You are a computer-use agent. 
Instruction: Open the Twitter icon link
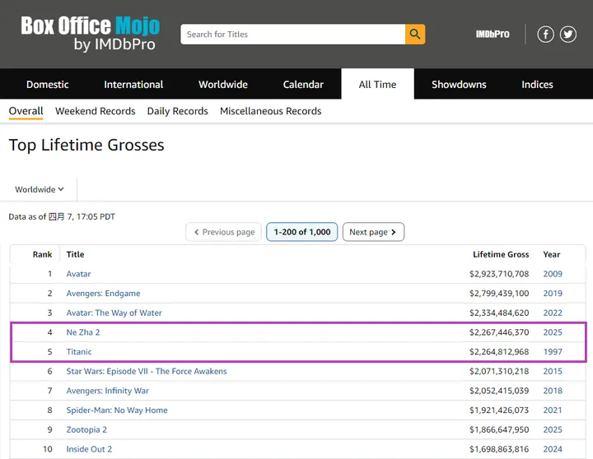[568, 35]
